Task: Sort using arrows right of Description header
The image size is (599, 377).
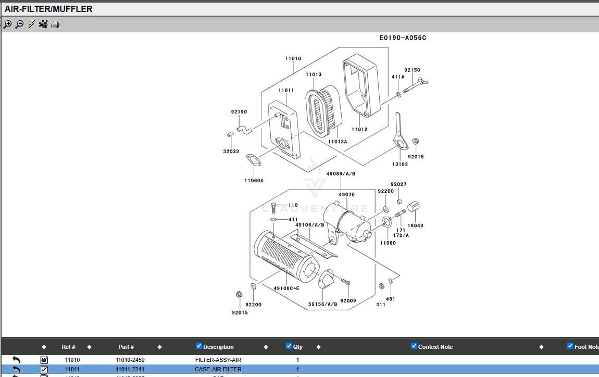Action: click(x=266, y=347)
